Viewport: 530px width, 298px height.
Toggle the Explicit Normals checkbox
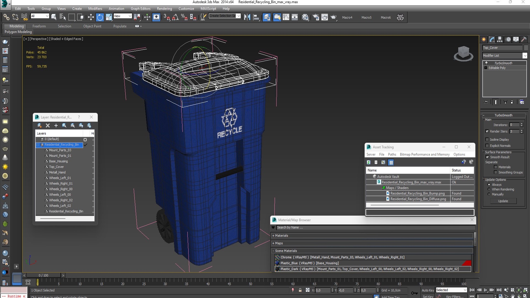coord(487,146)
